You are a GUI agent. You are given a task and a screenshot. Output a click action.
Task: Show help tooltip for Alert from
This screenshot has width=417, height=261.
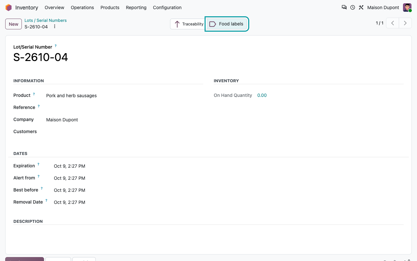coord(38,177)
